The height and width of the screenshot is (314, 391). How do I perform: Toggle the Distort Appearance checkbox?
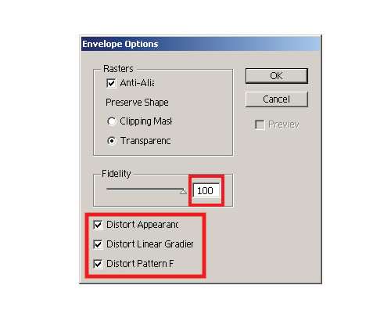point(98,225)
